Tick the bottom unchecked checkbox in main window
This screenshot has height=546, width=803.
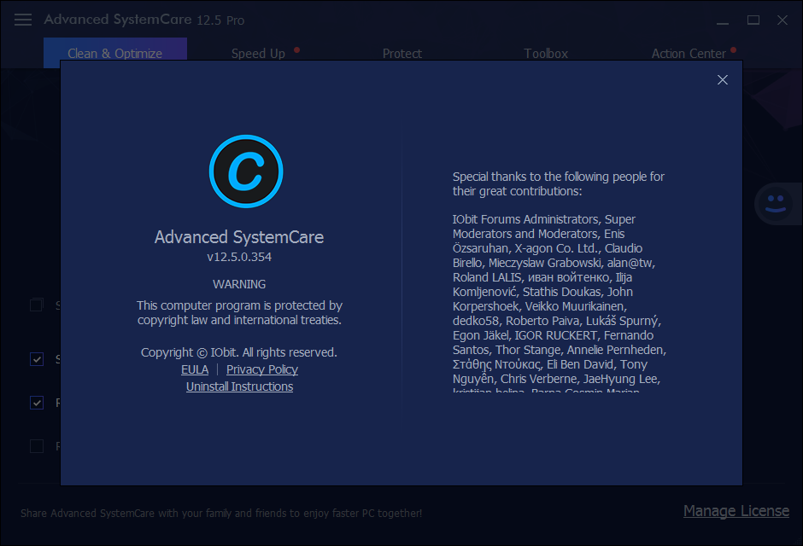coord(37,446)
